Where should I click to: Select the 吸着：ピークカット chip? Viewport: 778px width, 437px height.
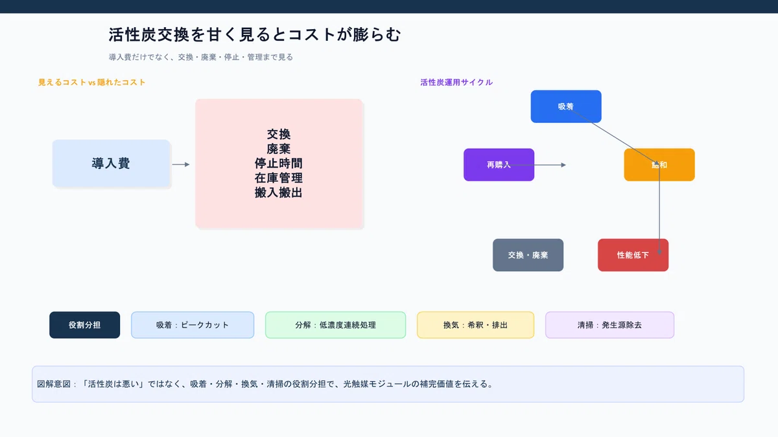tap(193, 325)
